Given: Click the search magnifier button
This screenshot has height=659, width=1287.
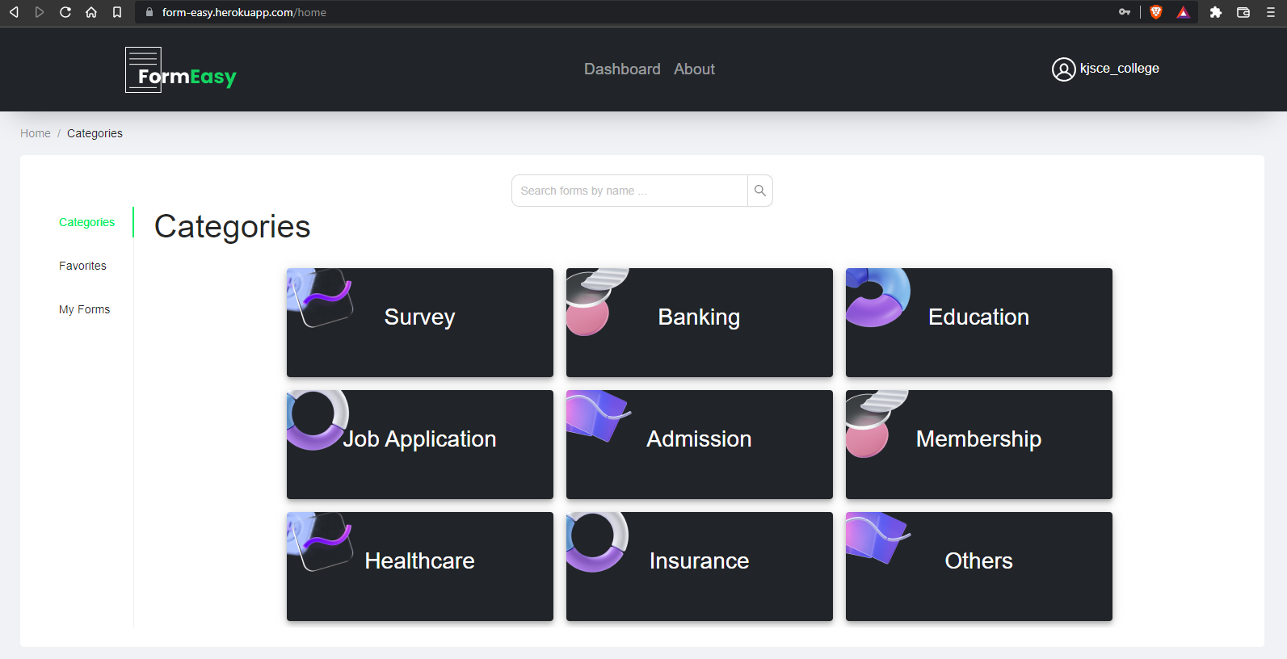Looking at the screenshot, I should pos(760,191).
